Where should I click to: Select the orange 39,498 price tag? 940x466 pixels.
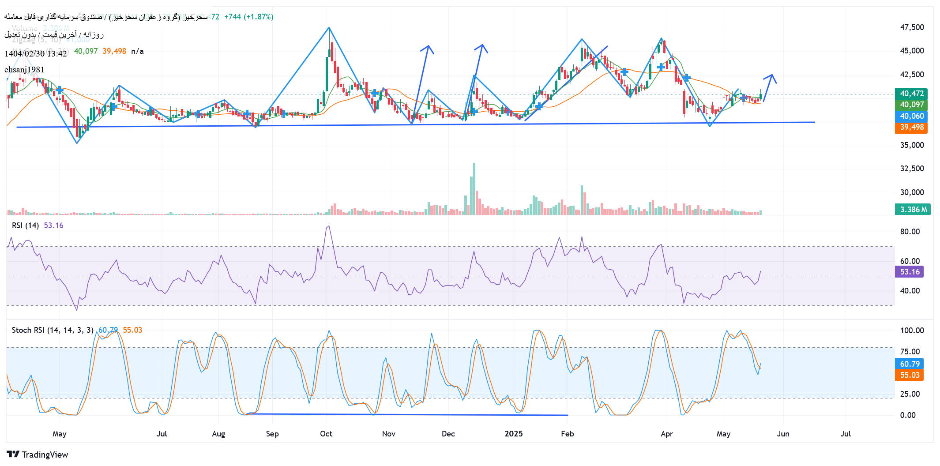coord(912,127)
